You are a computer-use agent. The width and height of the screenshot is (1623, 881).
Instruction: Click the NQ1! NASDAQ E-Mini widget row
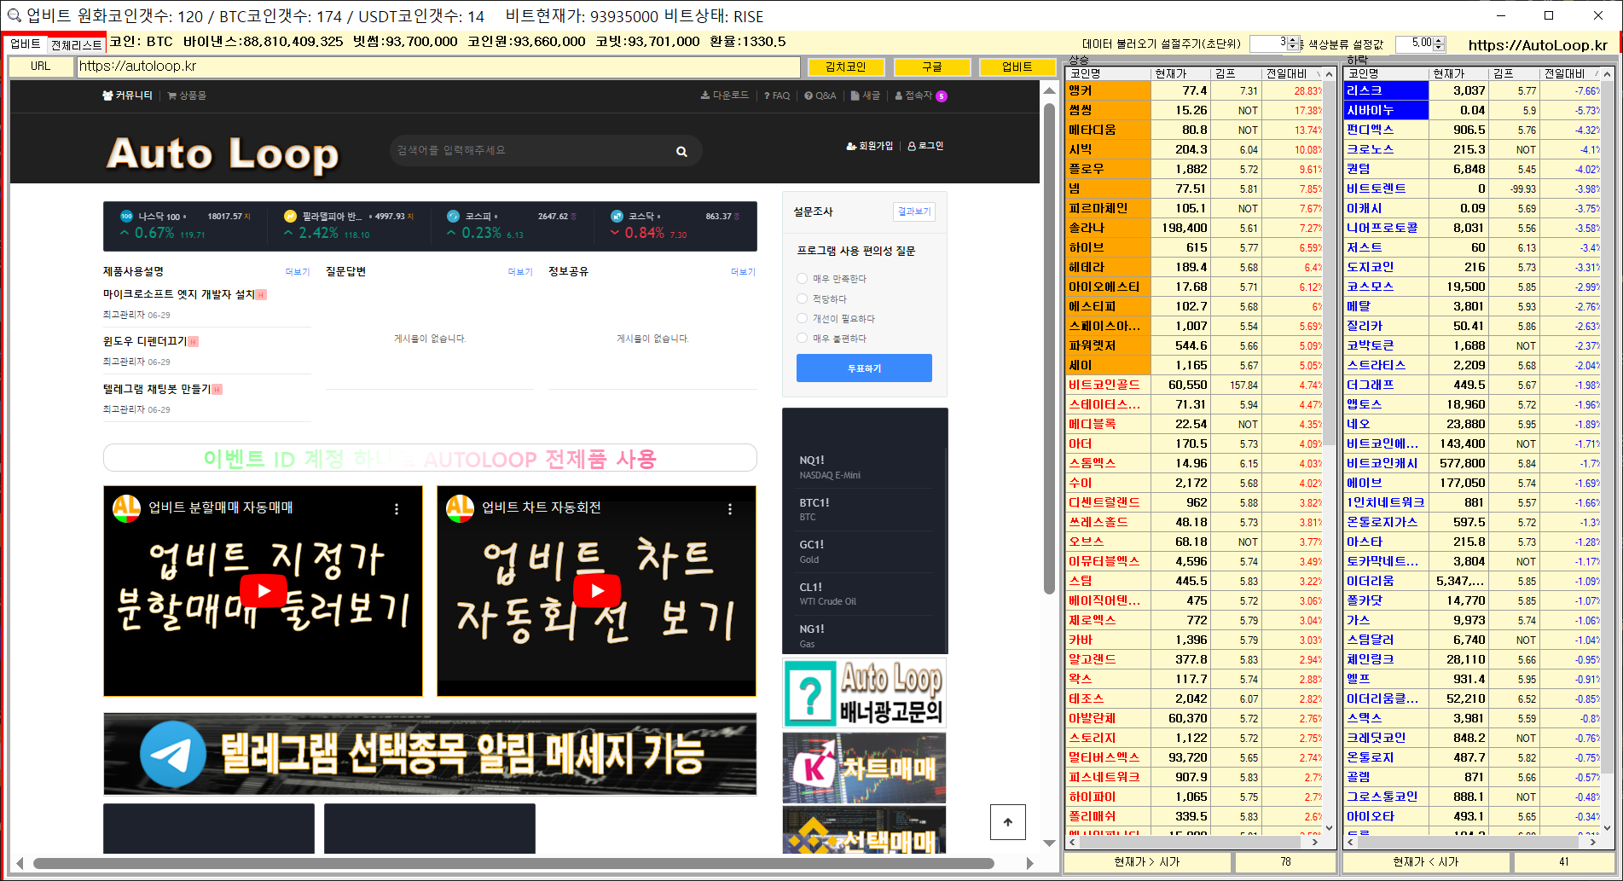coord(864,467)
